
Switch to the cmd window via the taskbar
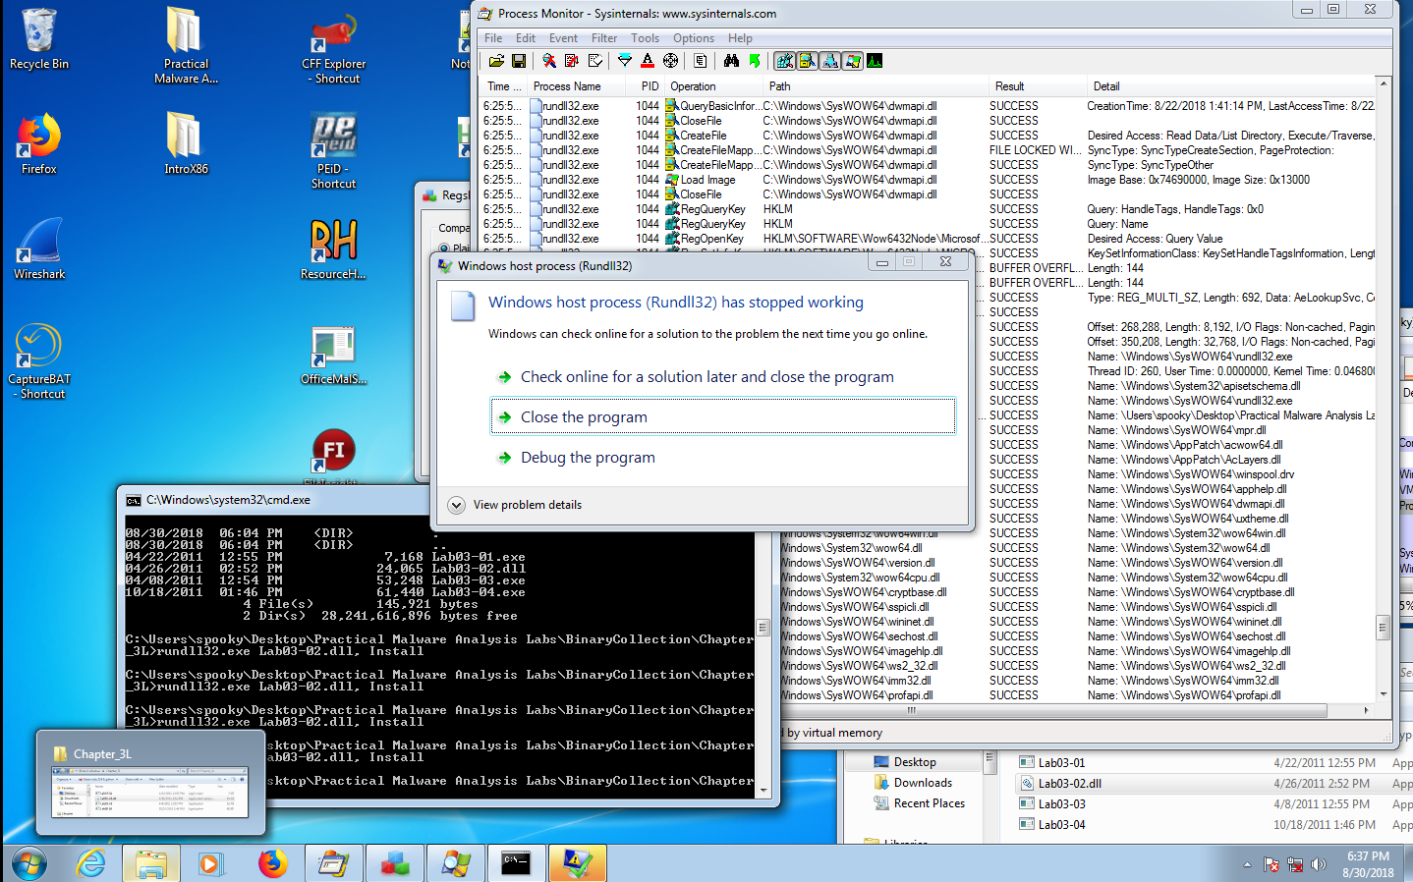tap(516, 864)
